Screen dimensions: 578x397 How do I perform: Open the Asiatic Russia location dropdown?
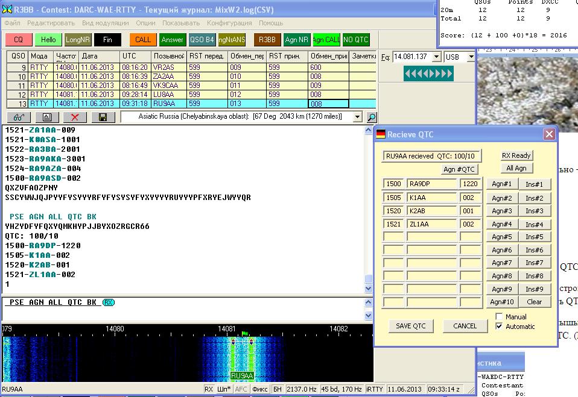[357, 117]
